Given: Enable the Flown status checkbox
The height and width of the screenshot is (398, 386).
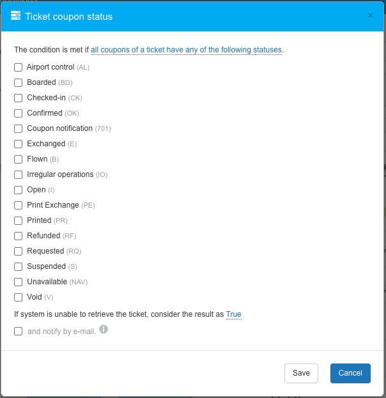Looking at the screenshot, I should point(19,159).
